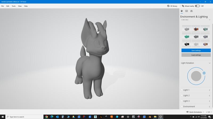This screenshot has width=213, height=119.
Task: Enable the Environment checkbox
Action: point(182,107)
